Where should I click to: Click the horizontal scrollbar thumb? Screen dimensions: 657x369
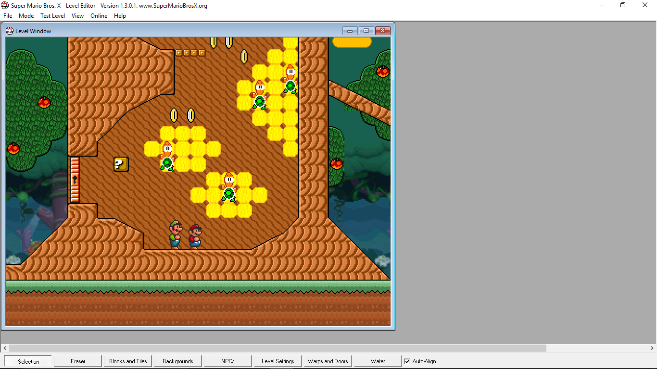(278, 348)
